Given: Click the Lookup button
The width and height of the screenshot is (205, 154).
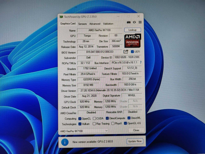Looking at the screenshot, I should click(x=132, y=30).
